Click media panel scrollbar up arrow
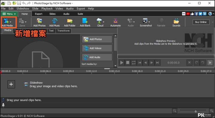Viewport: 215px width, 118px height. coord(115,36)
